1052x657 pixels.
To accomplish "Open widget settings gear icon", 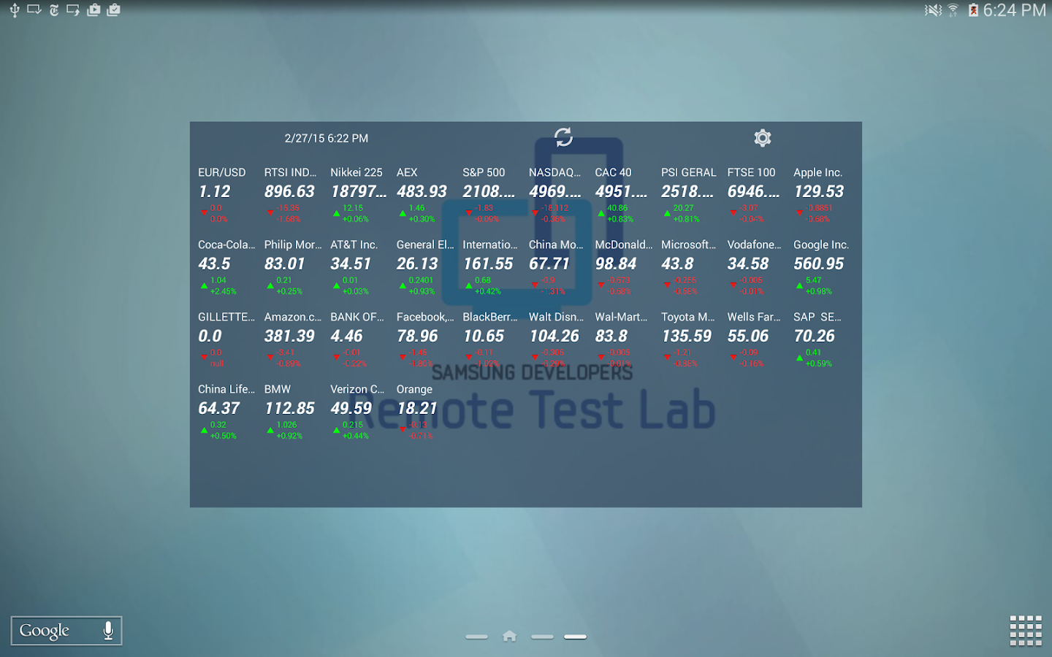I will (763, 138).
